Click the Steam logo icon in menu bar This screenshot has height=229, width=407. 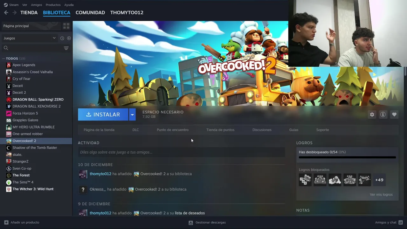6,5
